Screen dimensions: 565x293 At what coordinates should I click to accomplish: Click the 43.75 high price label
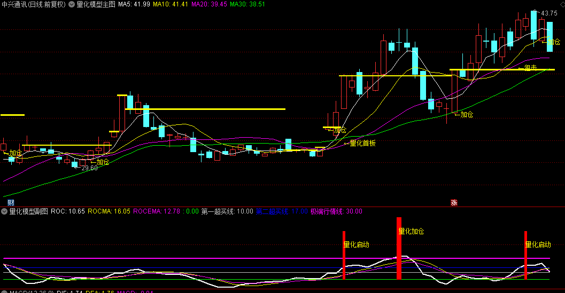[549, 13]
